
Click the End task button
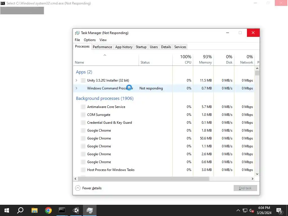point(245,188)
